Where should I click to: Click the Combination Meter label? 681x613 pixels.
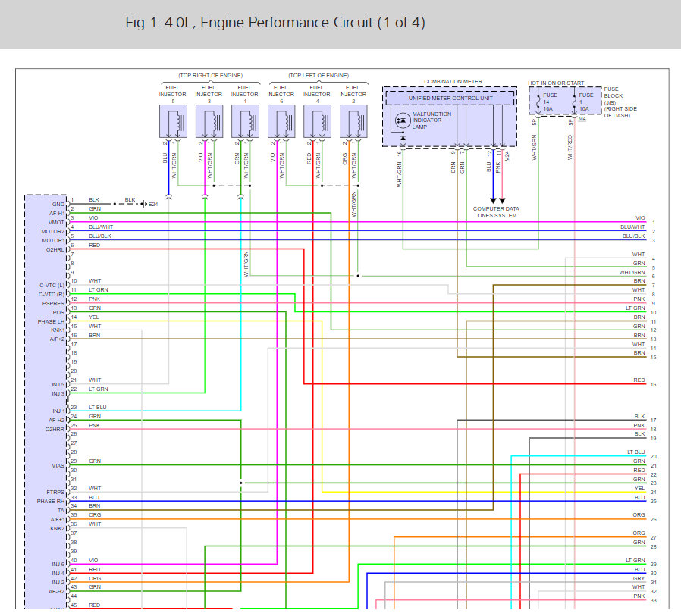453,82
